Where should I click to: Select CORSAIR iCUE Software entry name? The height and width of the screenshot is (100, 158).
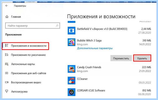[x=91, y=90]
